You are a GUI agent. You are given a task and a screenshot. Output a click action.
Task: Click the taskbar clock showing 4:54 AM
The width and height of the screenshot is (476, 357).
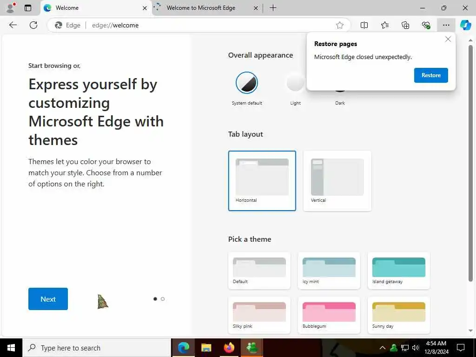[436, 348]
